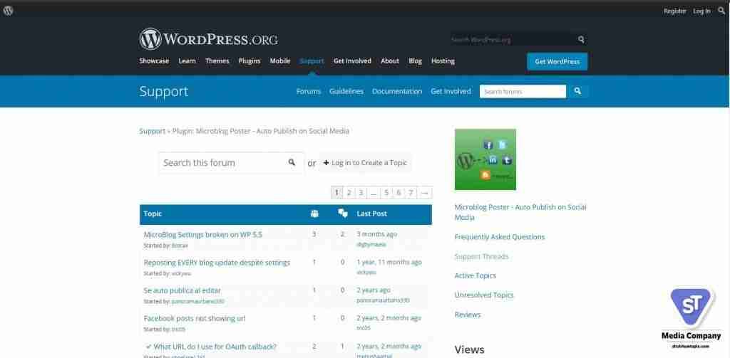Click the Topic column header
730x358 pixels.
click(x=153, y=214)
